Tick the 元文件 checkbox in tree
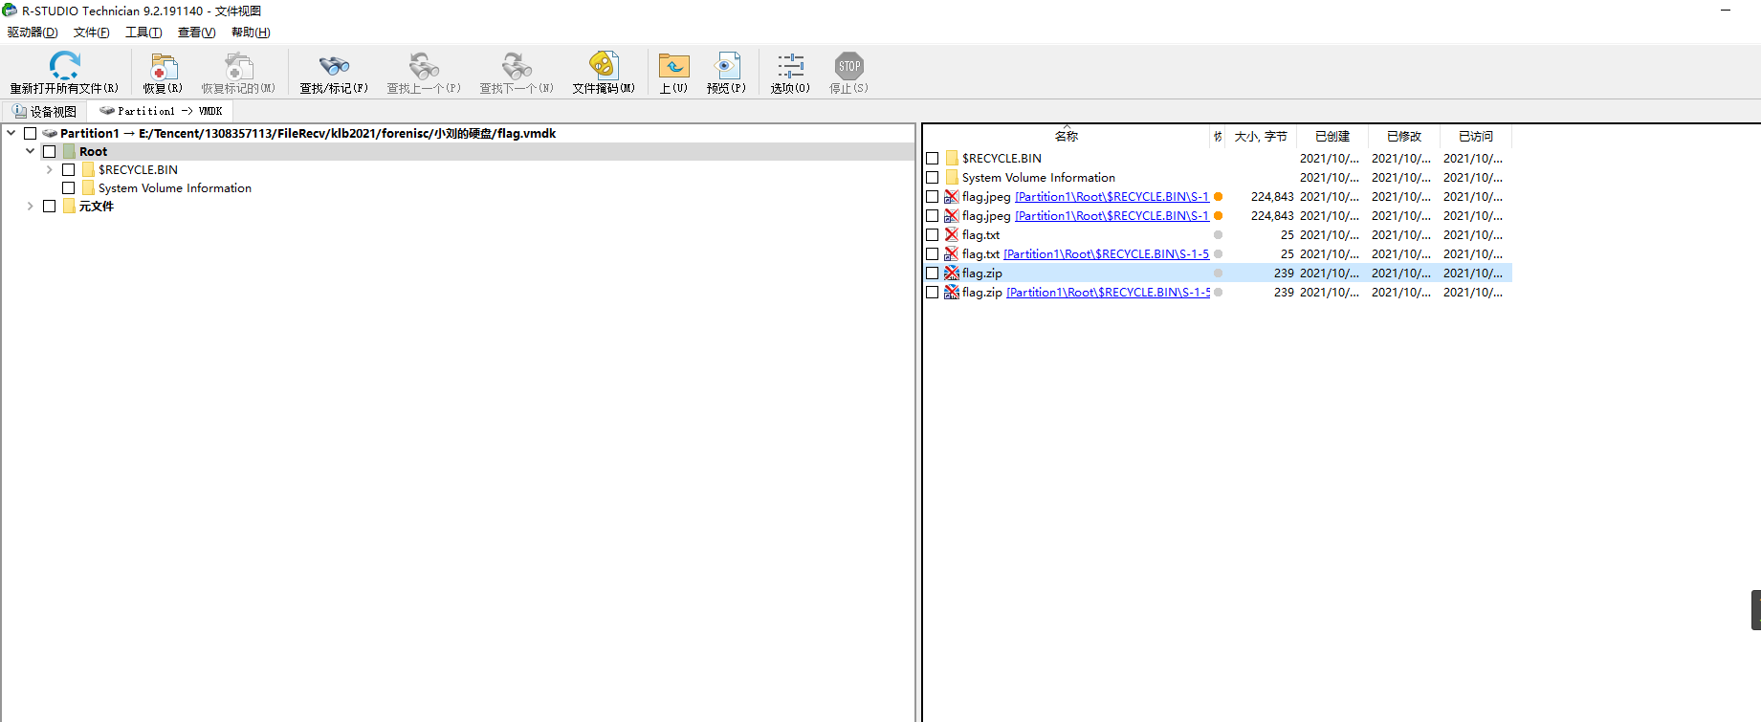This screenshot has width=1761, height=722. tap(50, 207)
